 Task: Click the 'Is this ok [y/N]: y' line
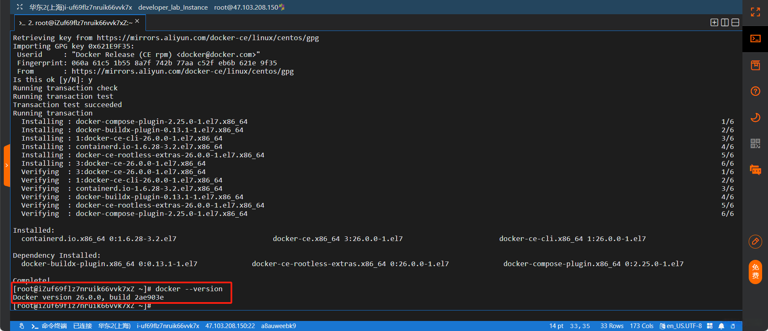click(x=53, y=80)
